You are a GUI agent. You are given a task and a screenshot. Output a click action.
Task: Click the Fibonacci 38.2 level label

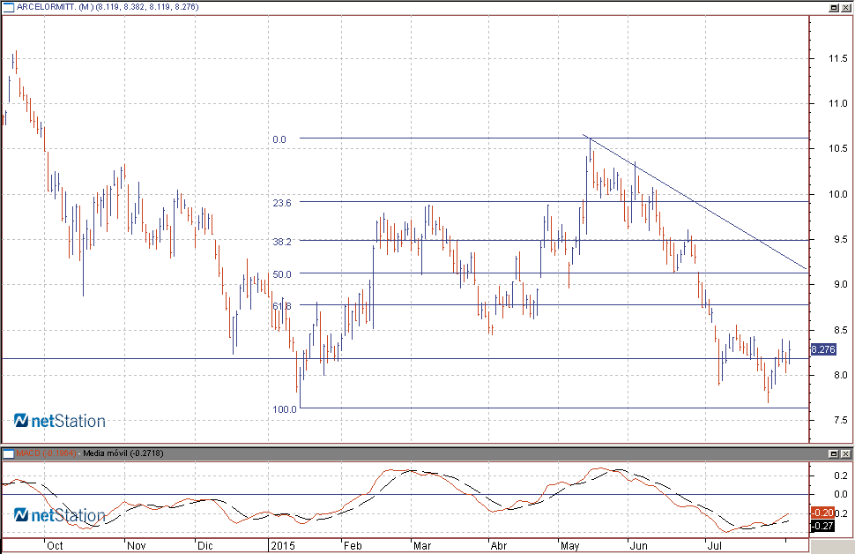click(282, 241)
